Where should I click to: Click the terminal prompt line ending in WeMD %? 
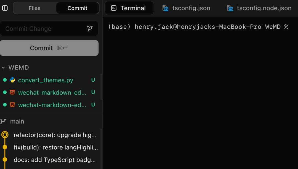[x=198, y=27]
